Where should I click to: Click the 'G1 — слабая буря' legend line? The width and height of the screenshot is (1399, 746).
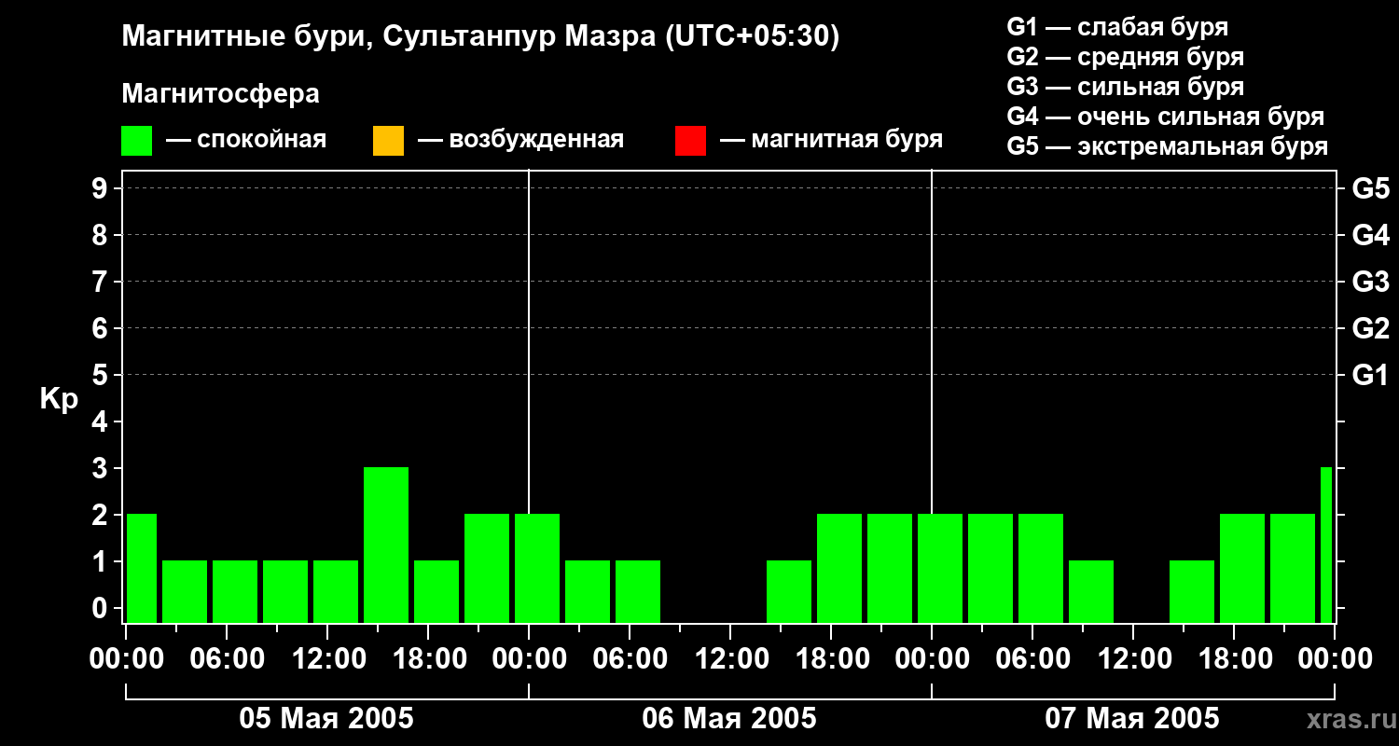(1117, 26)
